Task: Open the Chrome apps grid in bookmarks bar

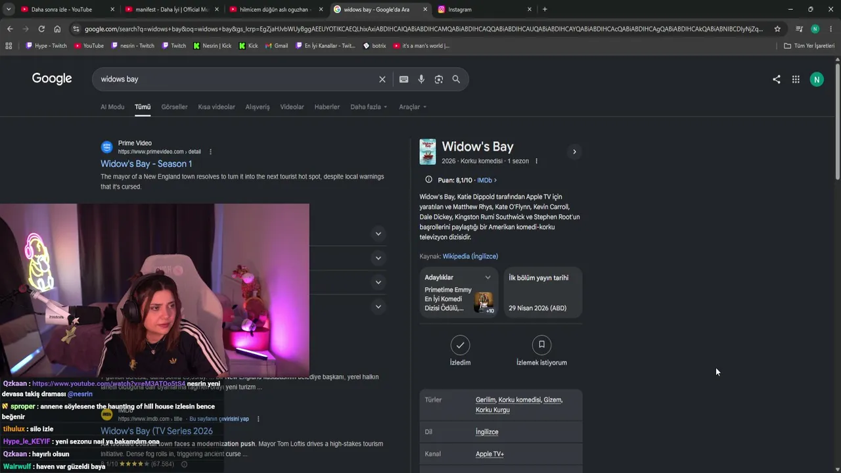Action: tap(9, 46)
